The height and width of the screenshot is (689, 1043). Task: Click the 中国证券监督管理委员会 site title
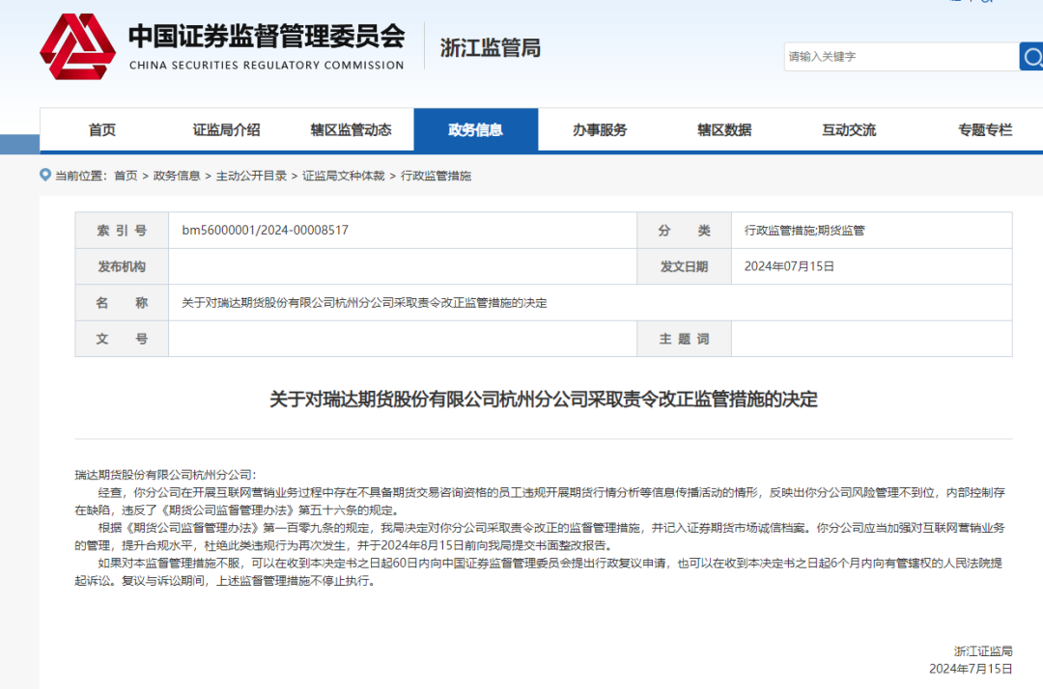click(x=266, y=38)
